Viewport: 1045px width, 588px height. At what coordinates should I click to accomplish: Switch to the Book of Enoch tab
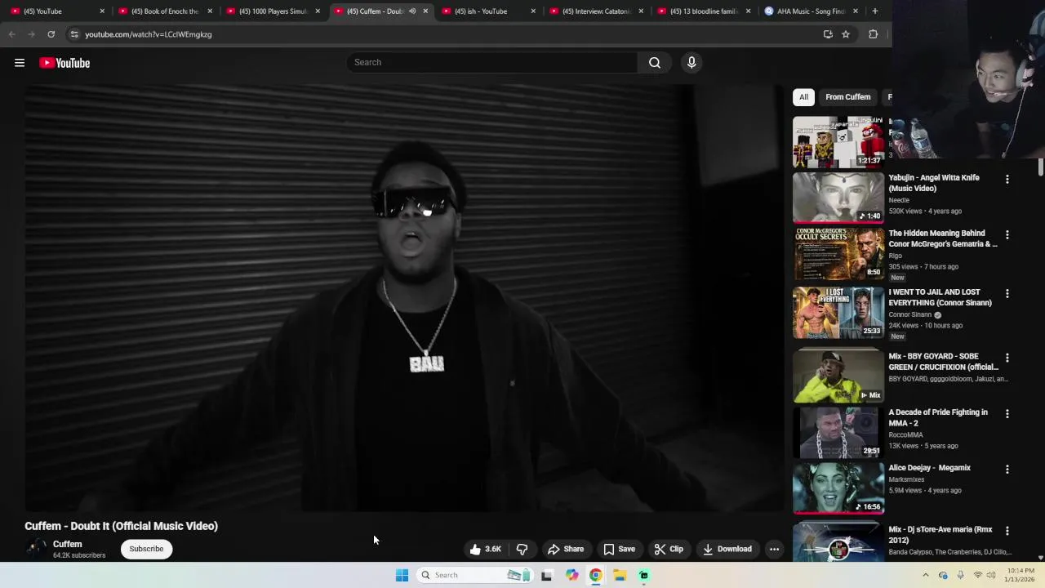click(x=165, y=11)
